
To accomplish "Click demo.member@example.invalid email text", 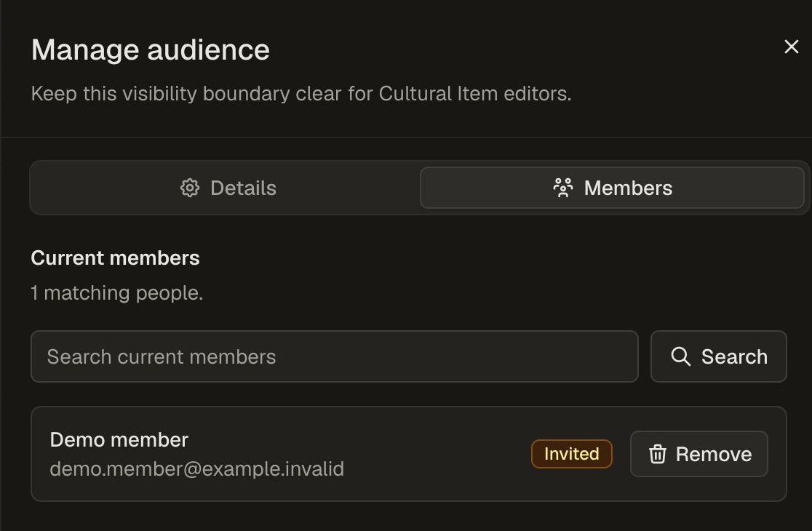I will coord(196,469).
